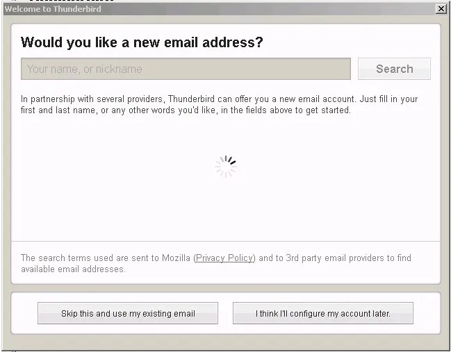Close the Welcome to Thunderbird dialog
Image resolution: width=451 pixels, height=352 pixels.
[x=441, y=9]
